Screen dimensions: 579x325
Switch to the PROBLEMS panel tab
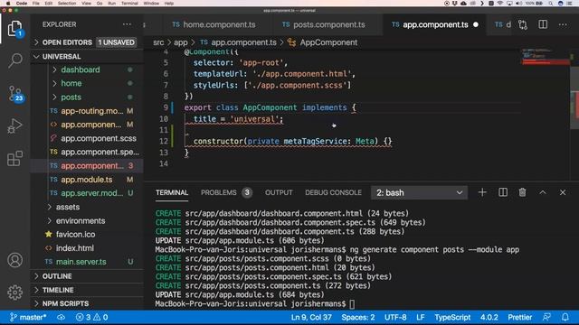tap(226, 192)
